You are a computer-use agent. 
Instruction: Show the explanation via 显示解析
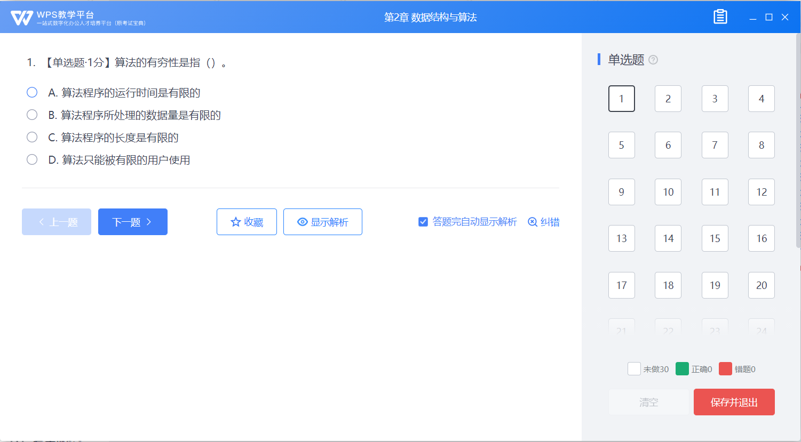coord(323,222)
